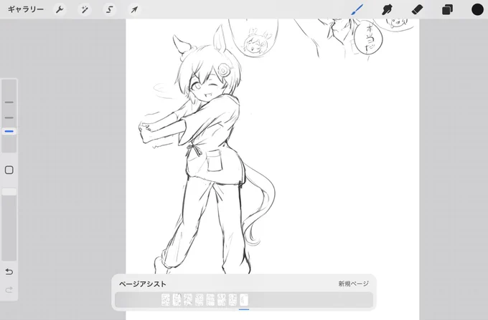Select the Brush paint tool
488x320 pixels.
tap(357, 9)
